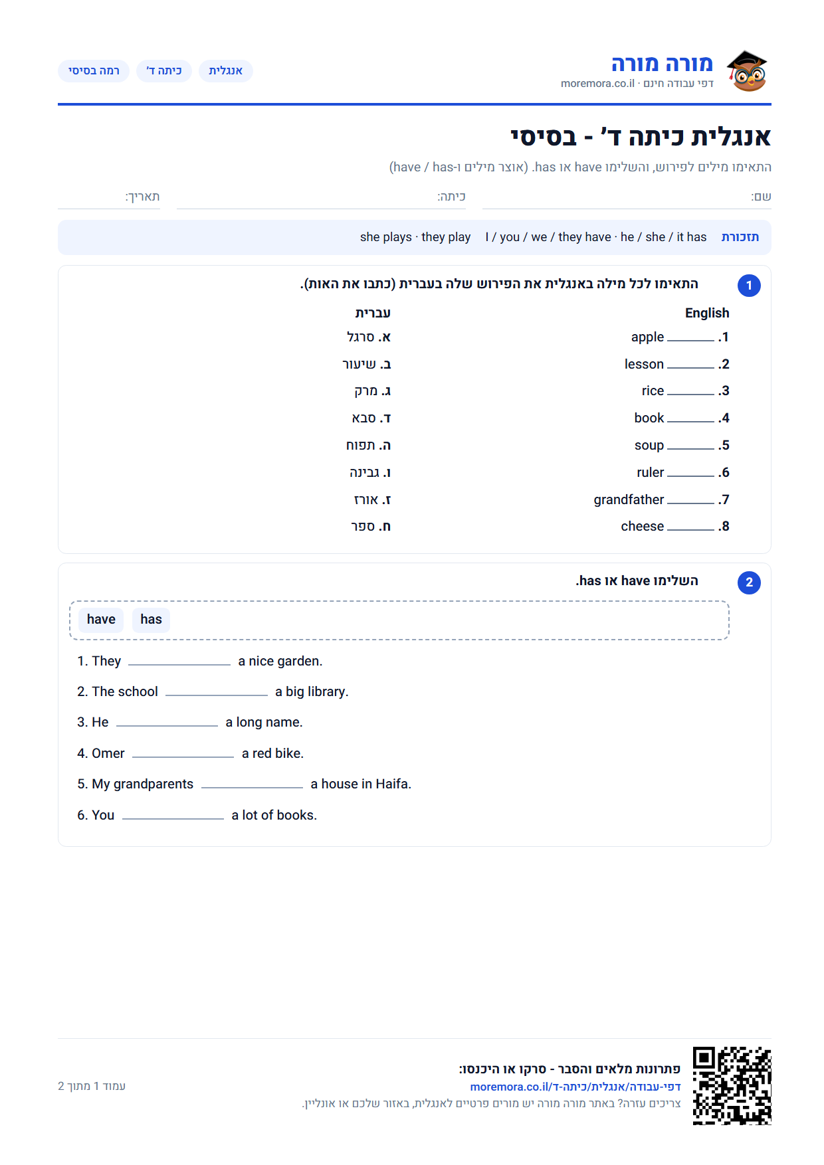The width and height of the screenshot is (824, 1165).
Task: Click the answer blank beside 'cheese'
Action: point(690,528)
